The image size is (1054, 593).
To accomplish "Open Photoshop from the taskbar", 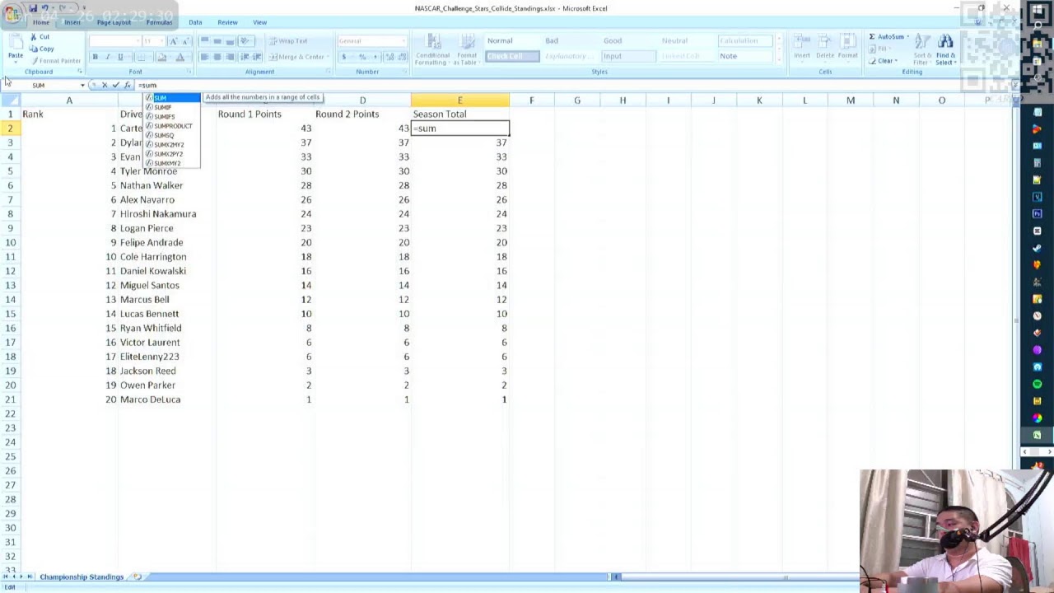I will click(1038, 214).
